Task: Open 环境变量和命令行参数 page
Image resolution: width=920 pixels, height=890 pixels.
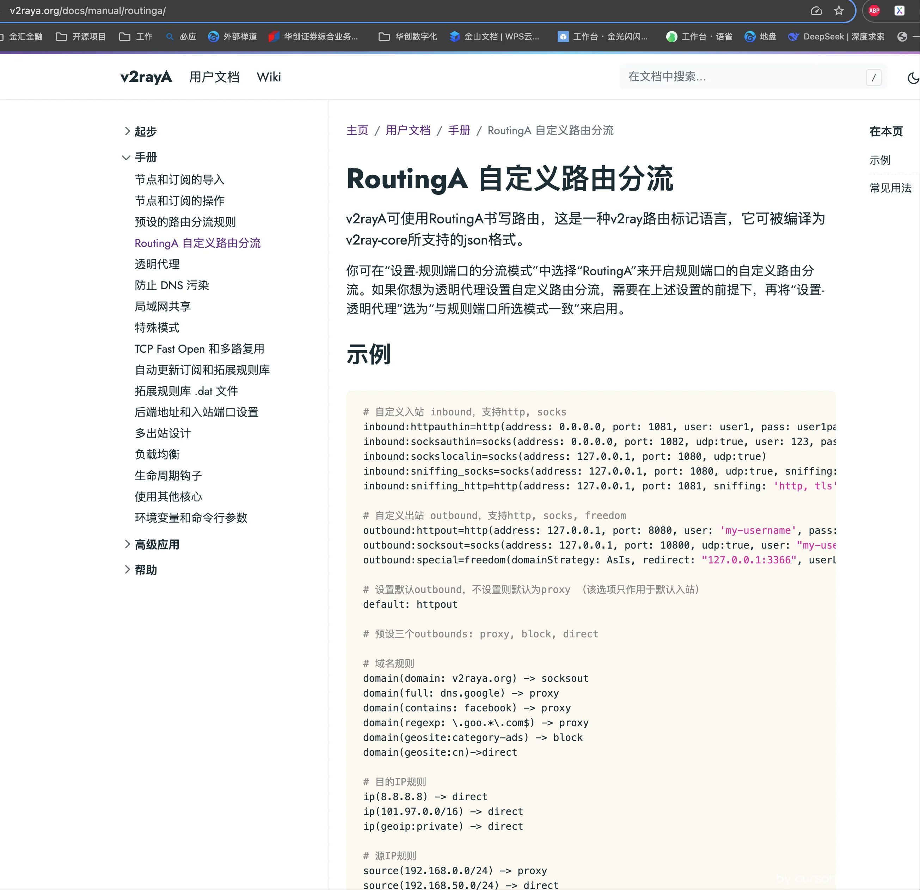Action: (x=191, y=518)
